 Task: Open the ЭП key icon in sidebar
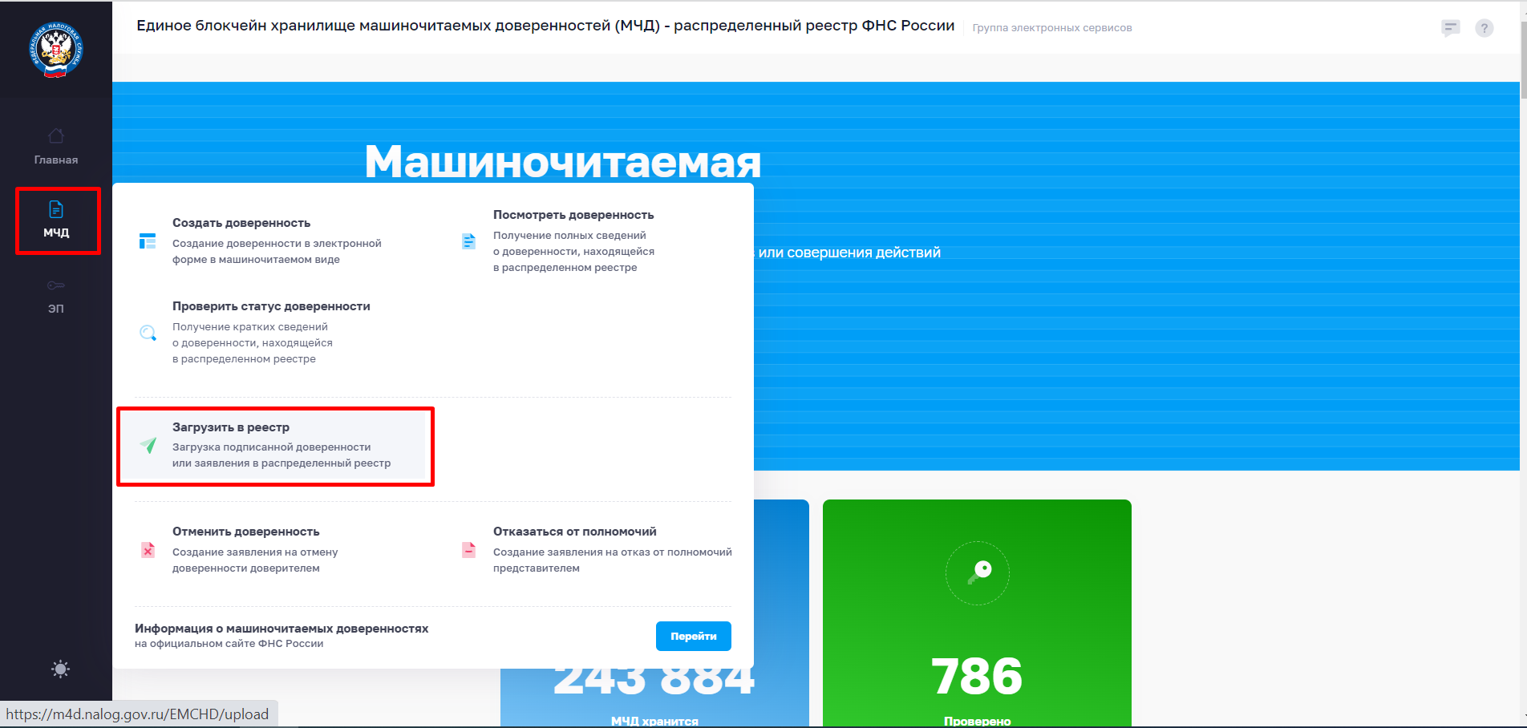pos(55,285)
